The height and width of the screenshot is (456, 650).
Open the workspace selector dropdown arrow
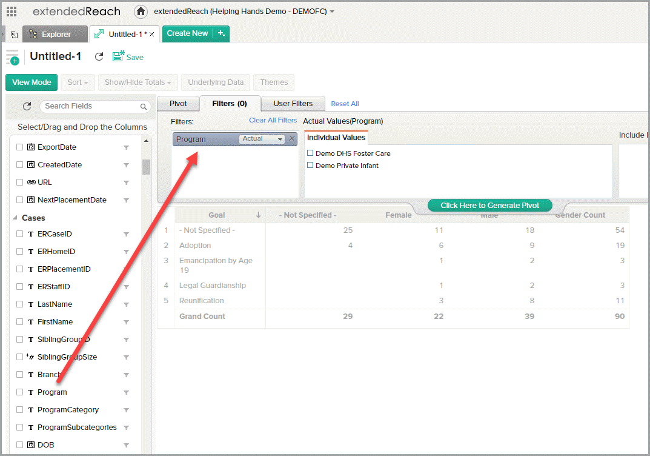(332, 12)
